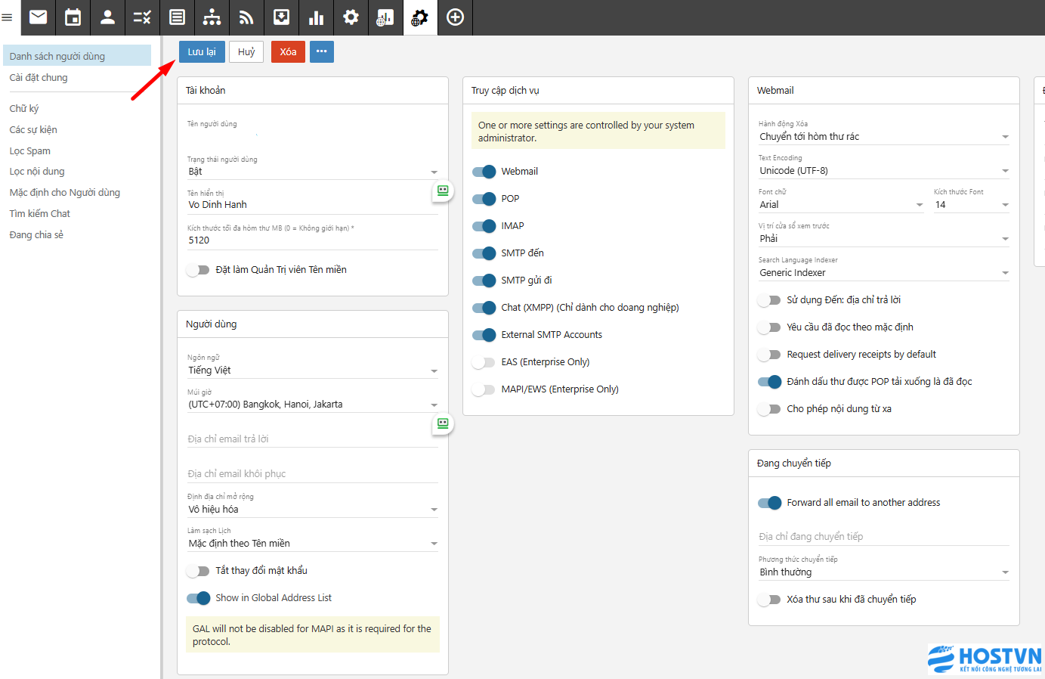The height and width of the screenshot is (679, 1045).
Task: Open Múi giờ timezone dropdown
Action: tap(313, 405)
